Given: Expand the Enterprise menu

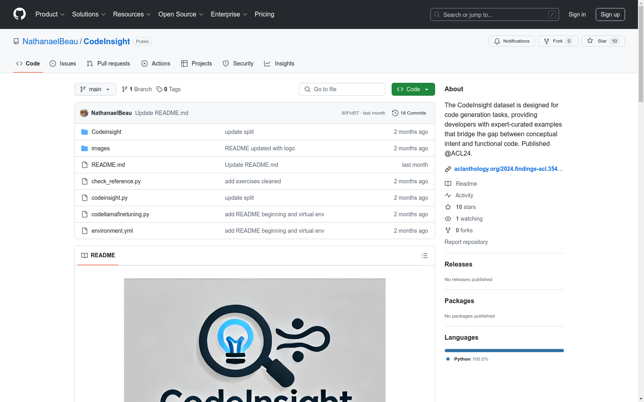Looking at the screenshot, I should pos(229,14).
